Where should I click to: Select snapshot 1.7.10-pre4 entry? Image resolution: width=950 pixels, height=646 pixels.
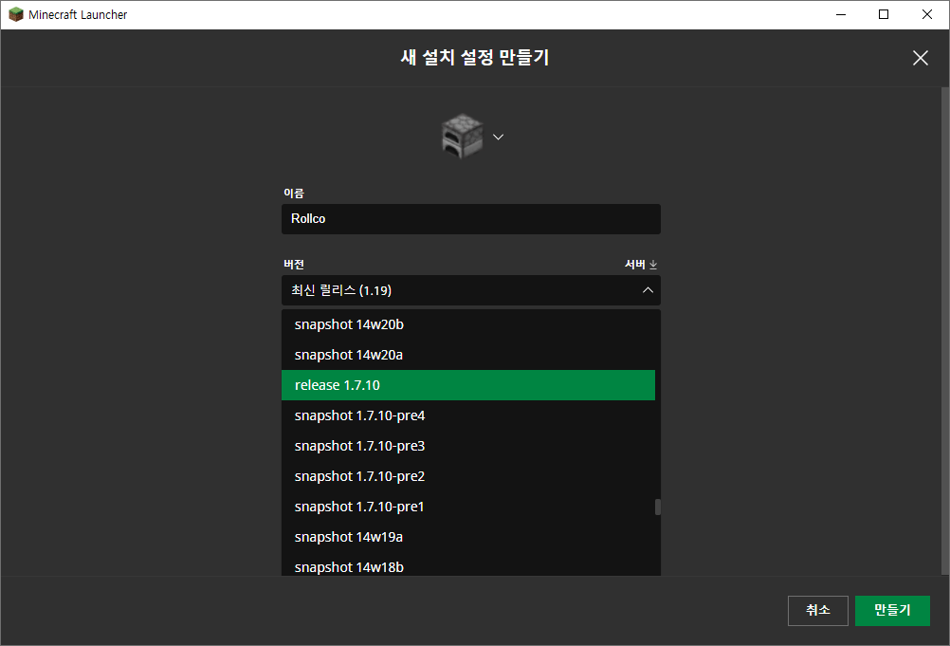coord(467,415)
